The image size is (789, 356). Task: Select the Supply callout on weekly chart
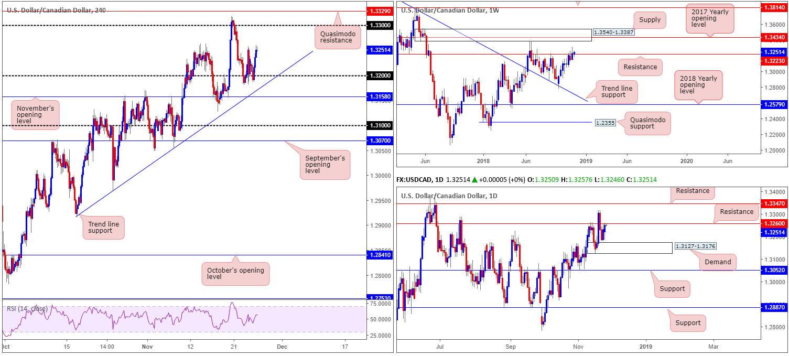[x=650, y=20]
